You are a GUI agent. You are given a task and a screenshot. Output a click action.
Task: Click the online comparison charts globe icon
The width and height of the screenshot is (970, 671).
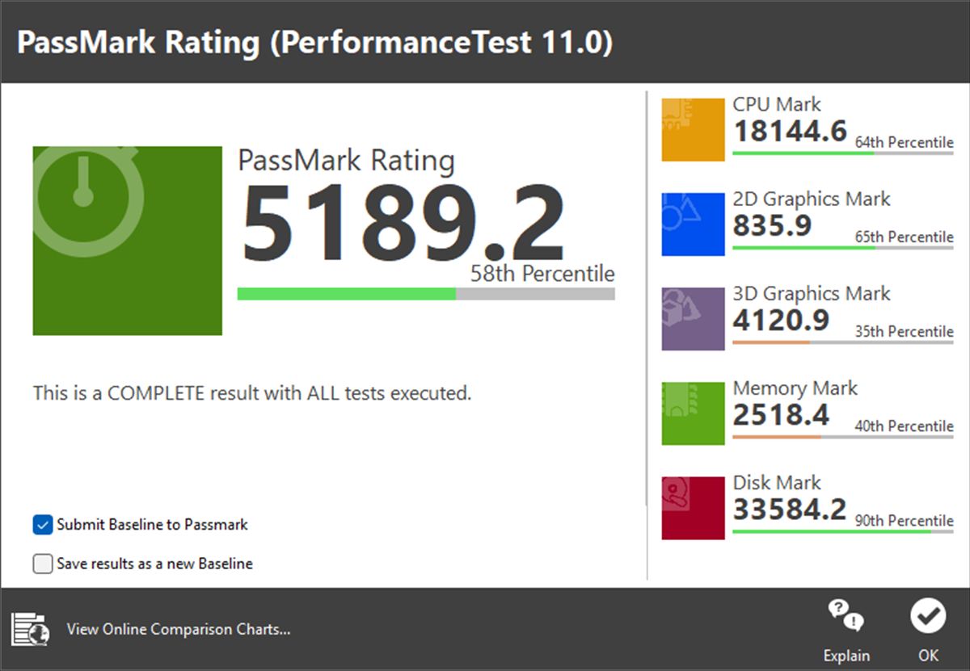[31, 629]
